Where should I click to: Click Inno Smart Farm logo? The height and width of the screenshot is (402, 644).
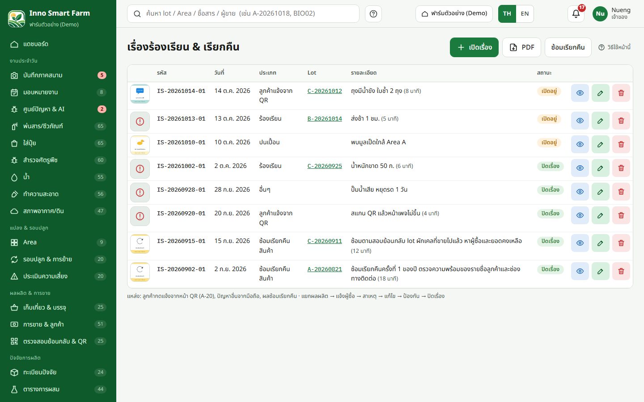tap(17, 18)
